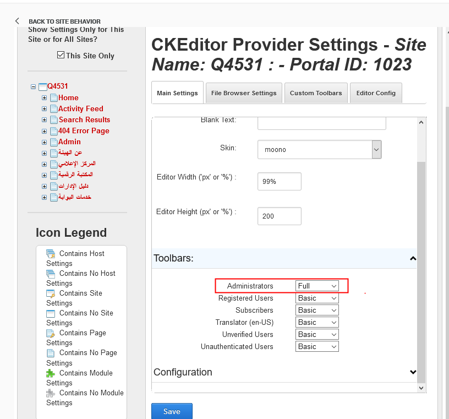Click the page icon beside المكتبة الرقمية
449x419 pixels.
pyautogui.click(x=54, y=175)
